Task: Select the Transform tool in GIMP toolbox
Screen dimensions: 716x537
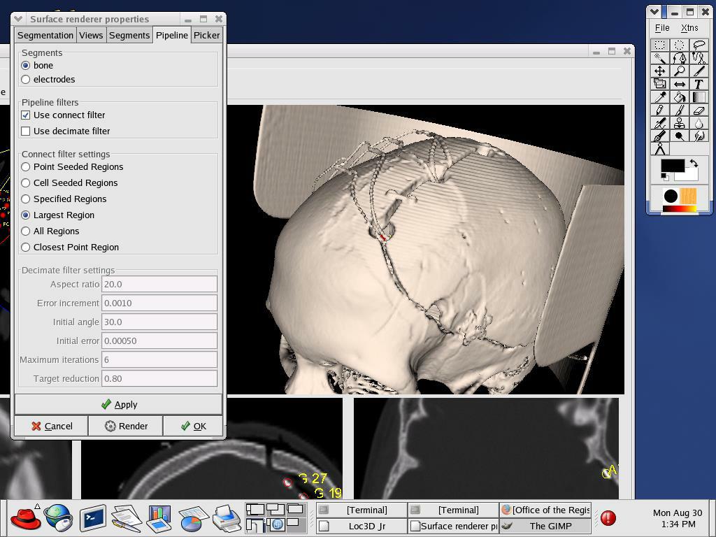Action: point(660,84)
